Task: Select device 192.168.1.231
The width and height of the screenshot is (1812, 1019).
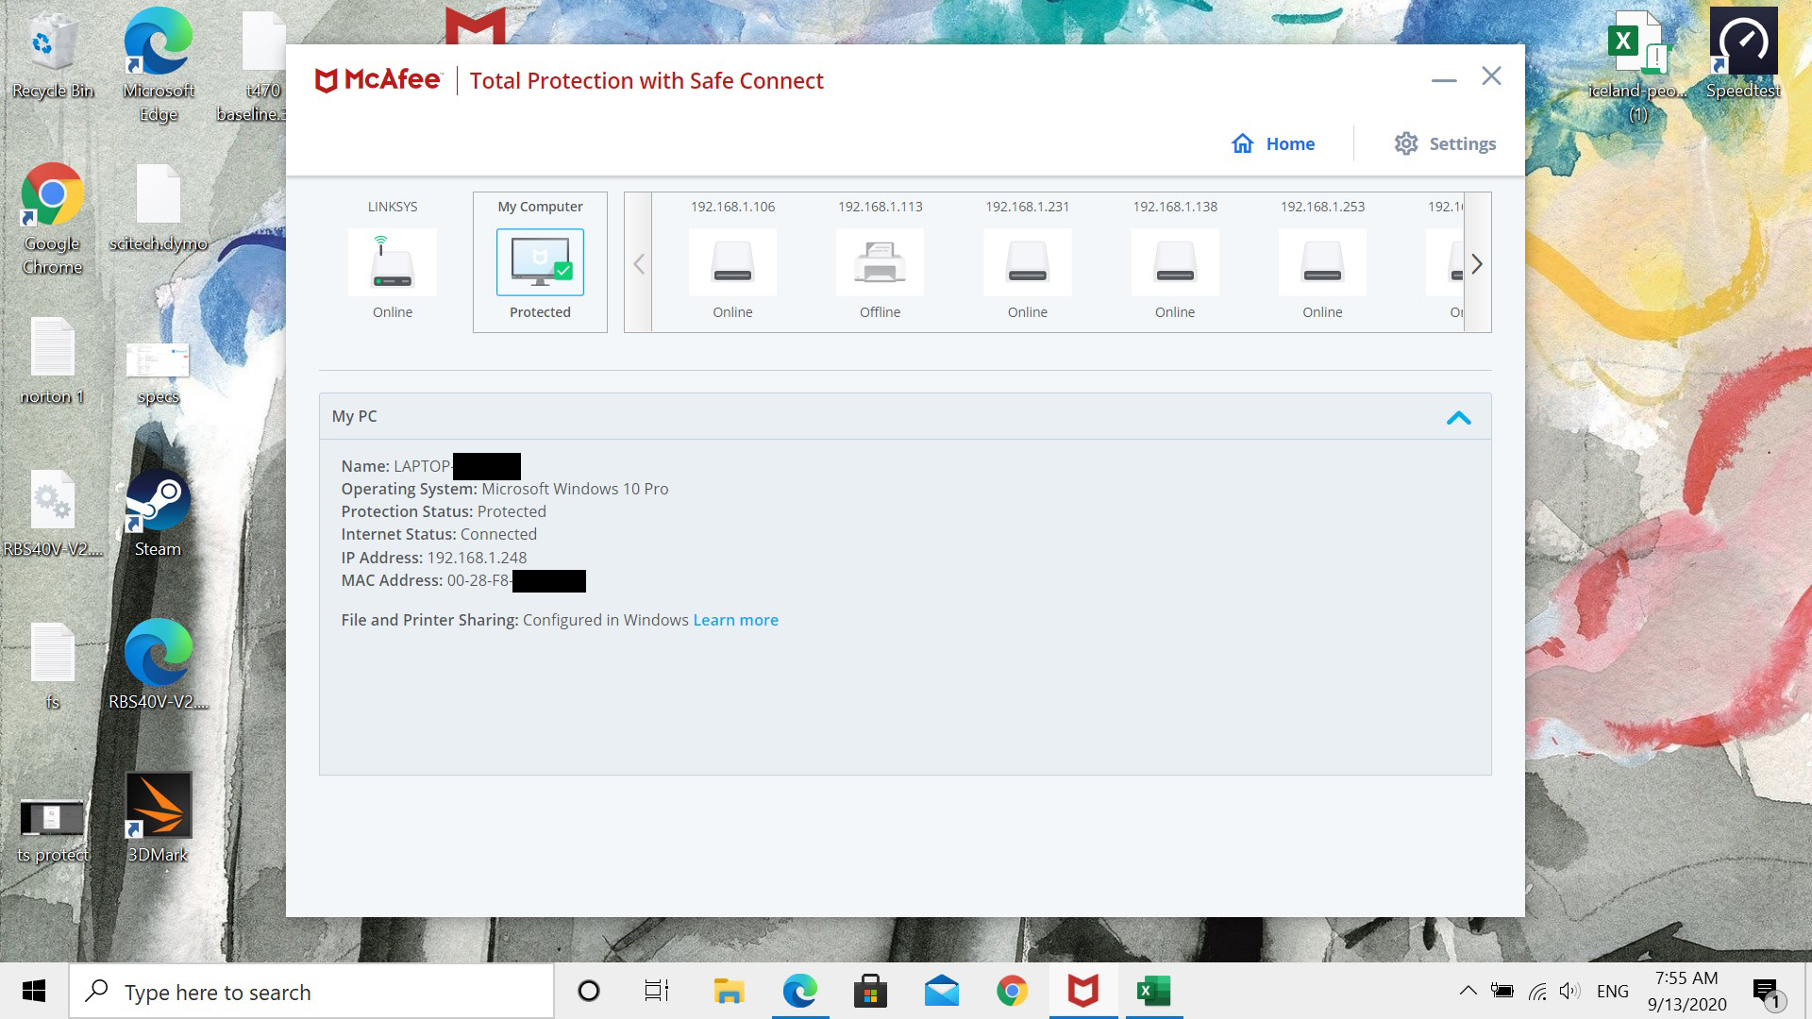Action: [1027, 262]
